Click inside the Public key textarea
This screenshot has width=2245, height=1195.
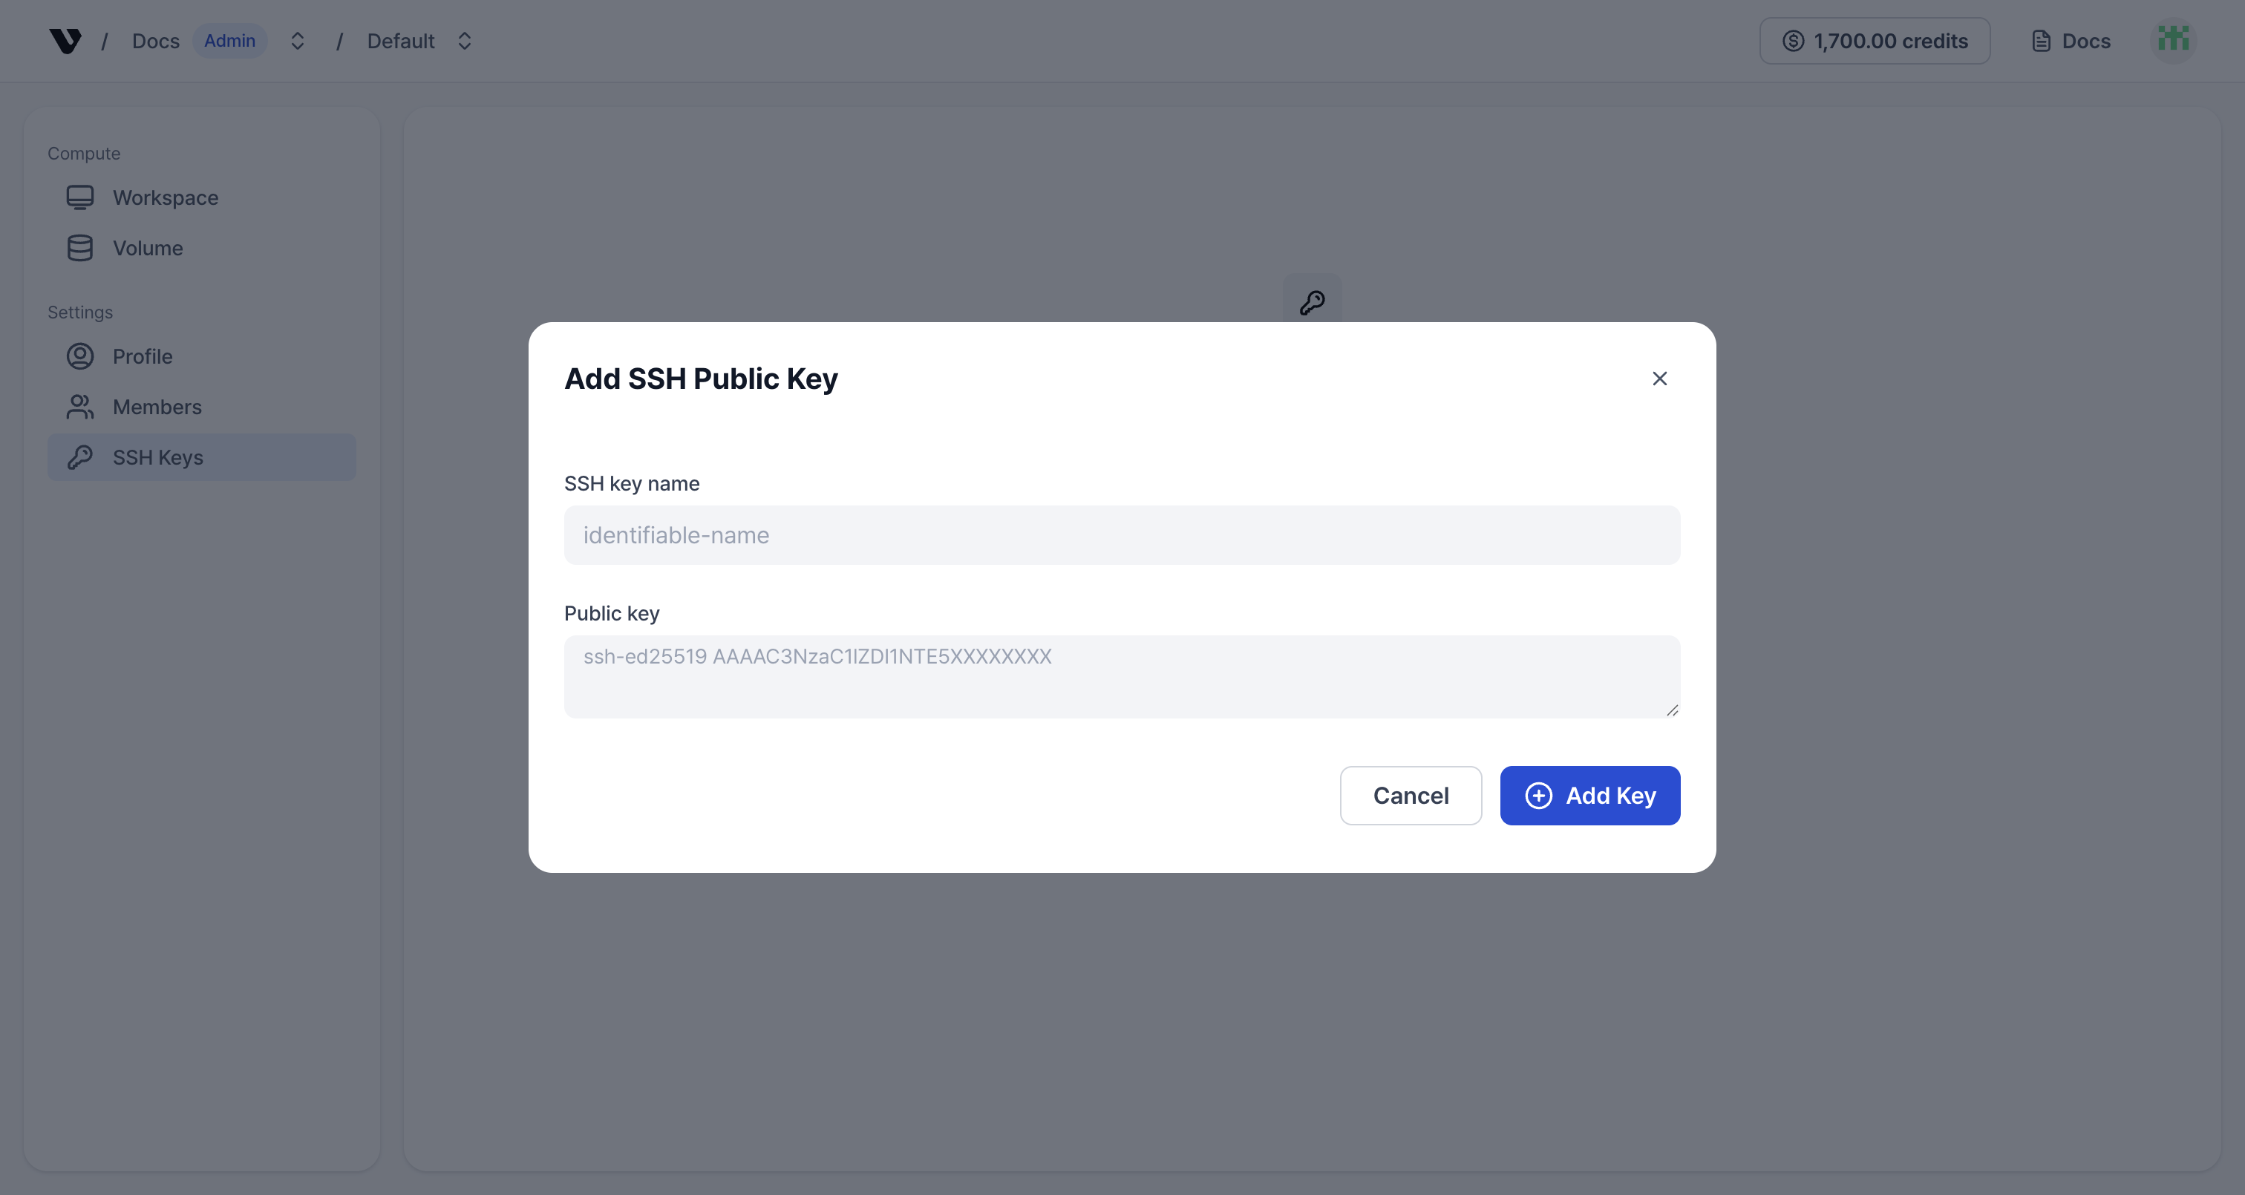pos(1122,676)
